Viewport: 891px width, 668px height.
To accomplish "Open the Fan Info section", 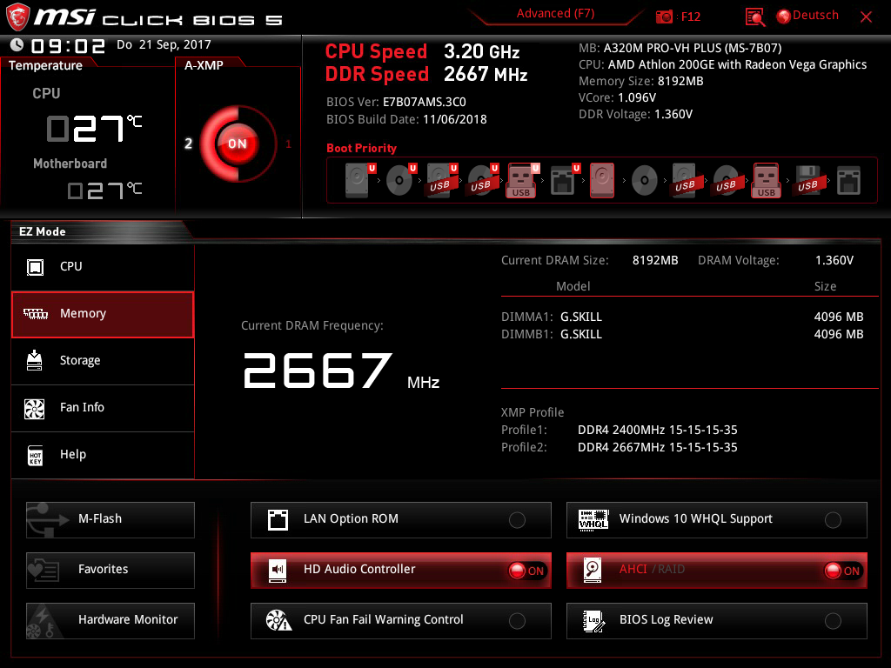I will (x=103, y=409).
